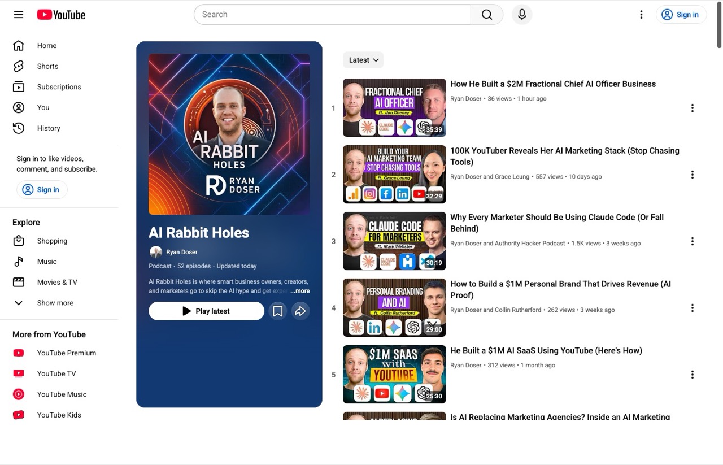The width and height of the screenshot is (723, 465).
Task: Click Ryan Doser's channel avatar
Action: pos(155,252)
